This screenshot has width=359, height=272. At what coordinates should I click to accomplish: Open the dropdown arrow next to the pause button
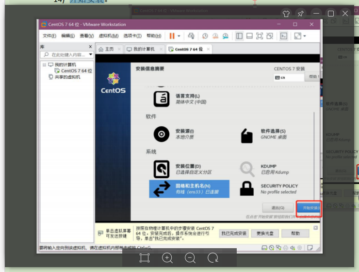point(179,36)
